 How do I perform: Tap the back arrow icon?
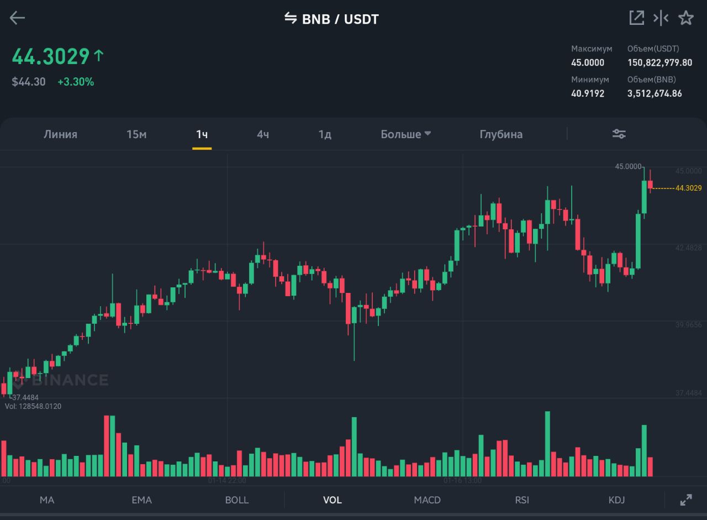(18, 18)
